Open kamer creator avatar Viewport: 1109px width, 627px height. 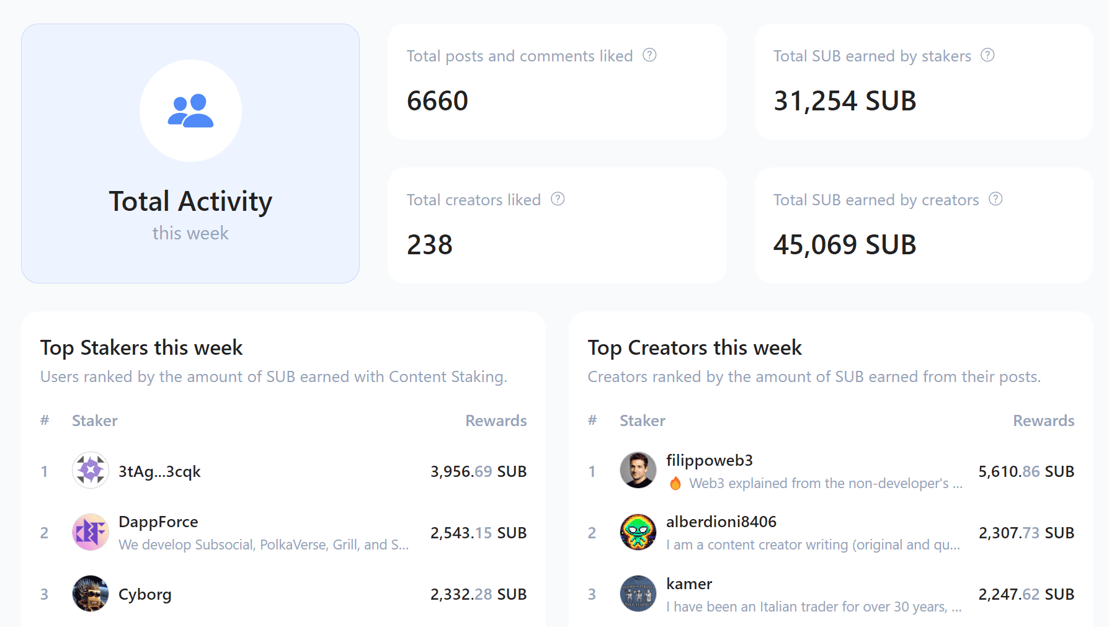[638, 594]
